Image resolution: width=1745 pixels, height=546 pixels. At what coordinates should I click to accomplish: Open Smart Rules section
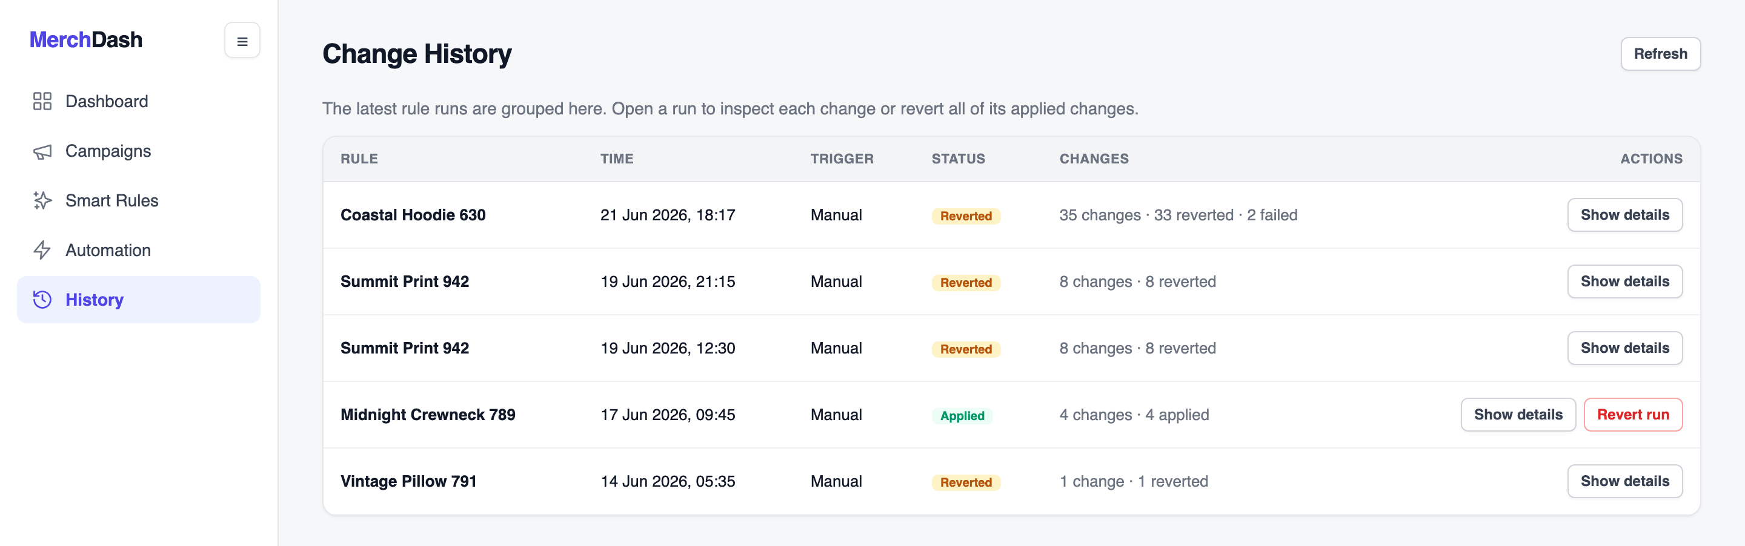point(138,200)
